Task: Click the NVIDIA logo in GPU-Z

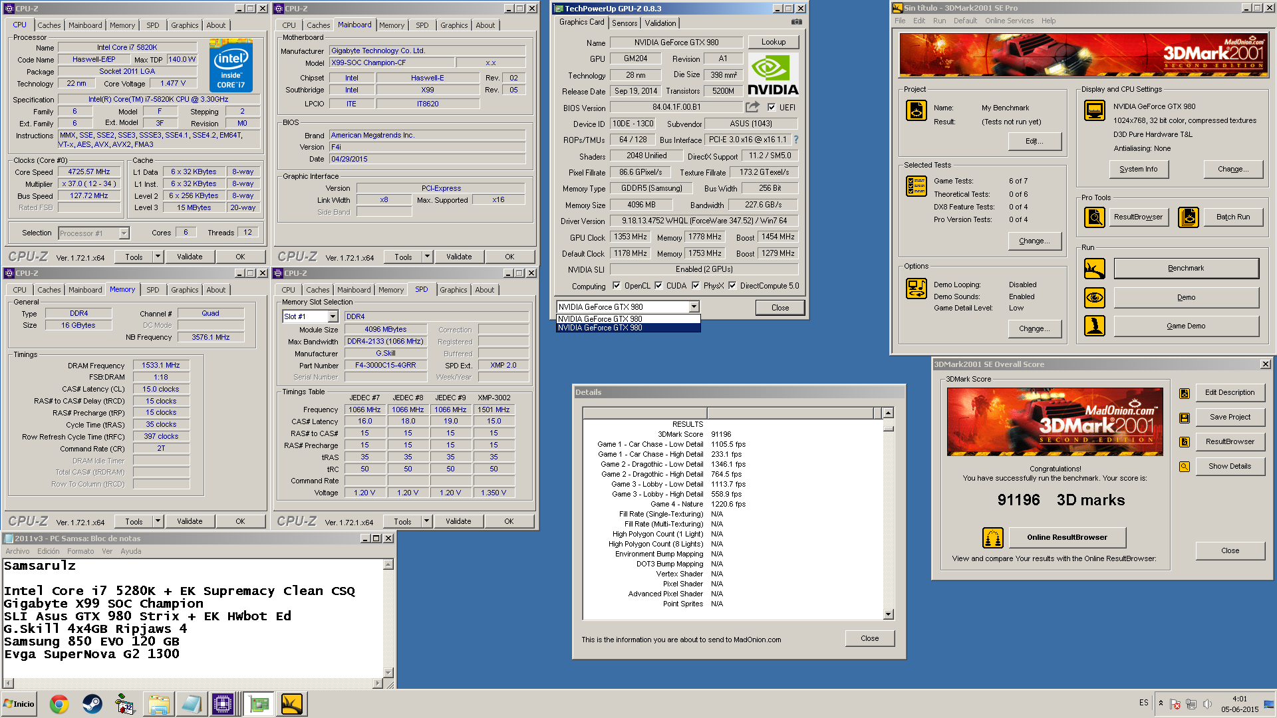Action: (773, 75)
